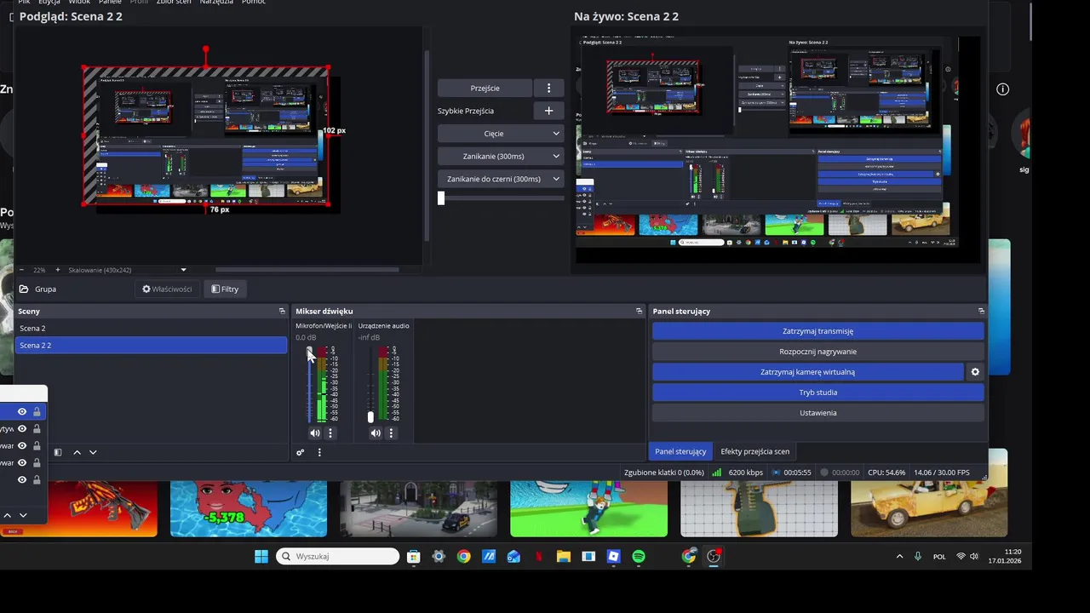Toggle visibility of the 'ytyw' source

22,429
